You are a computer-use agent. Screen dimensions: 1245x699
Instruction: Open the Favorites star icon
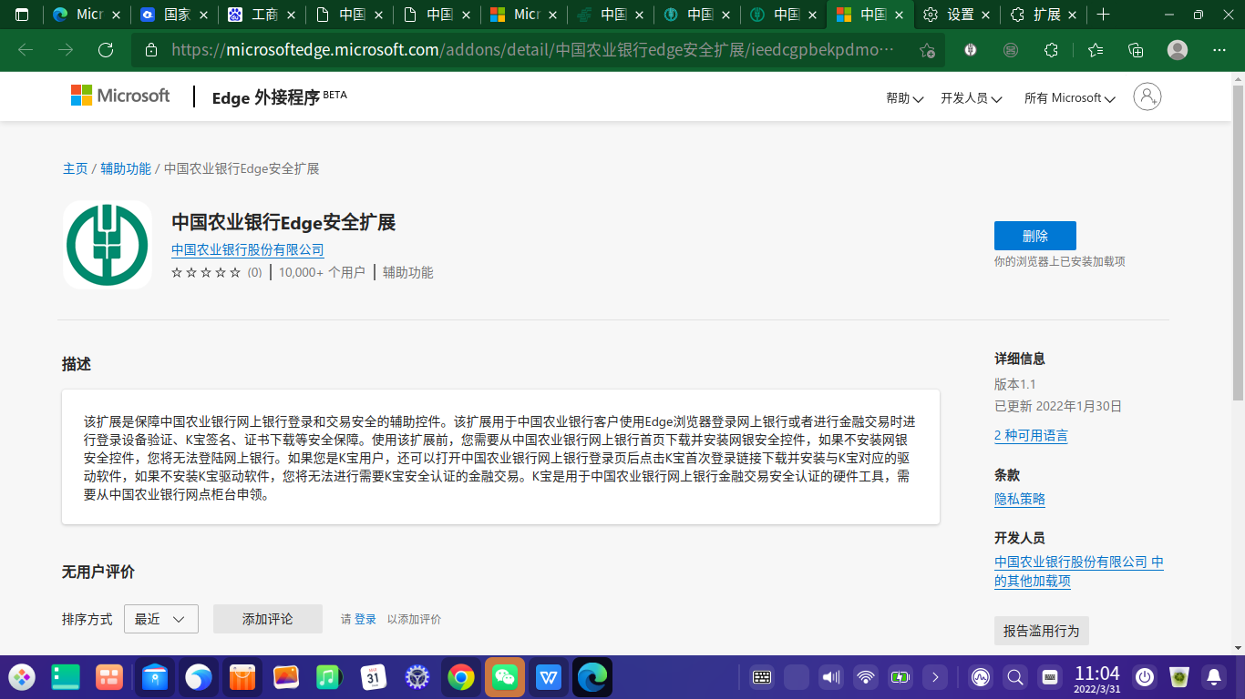[x=1095, y=50]
